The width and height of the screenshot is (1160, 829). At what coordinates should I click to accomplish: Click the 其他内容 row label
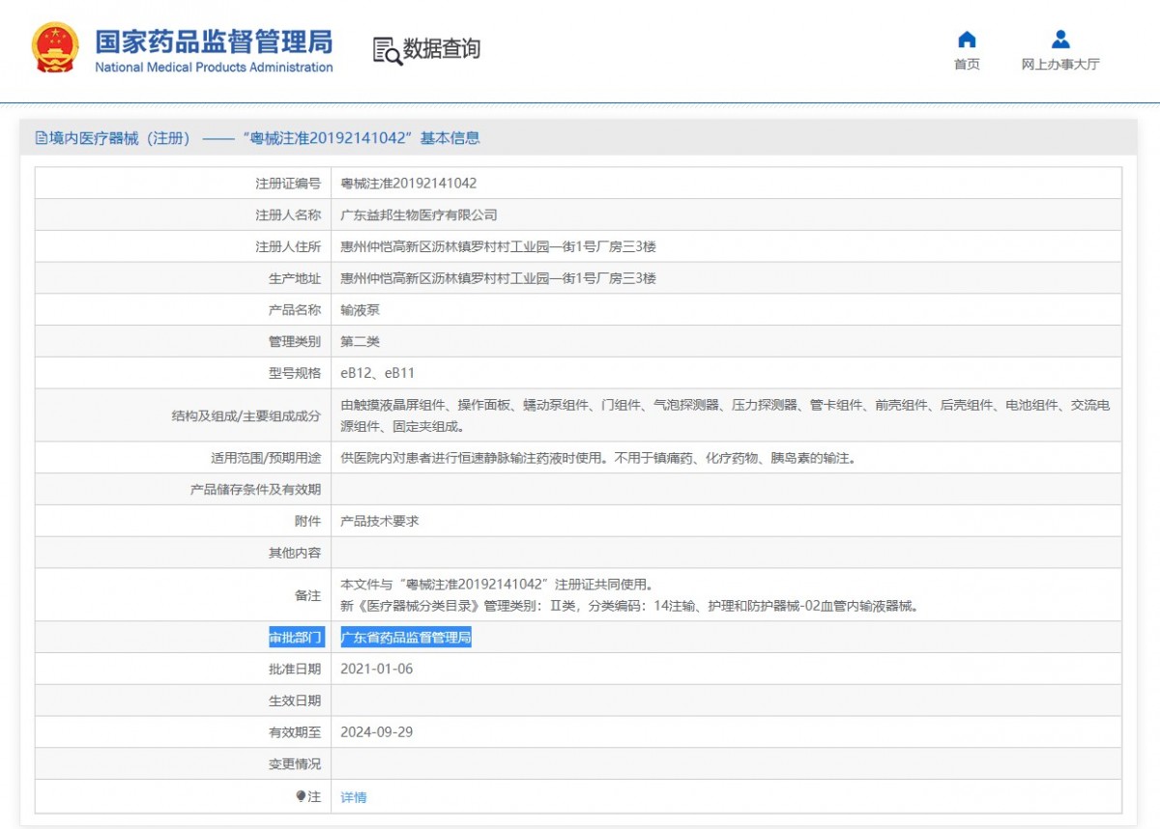tap(295, 553)
